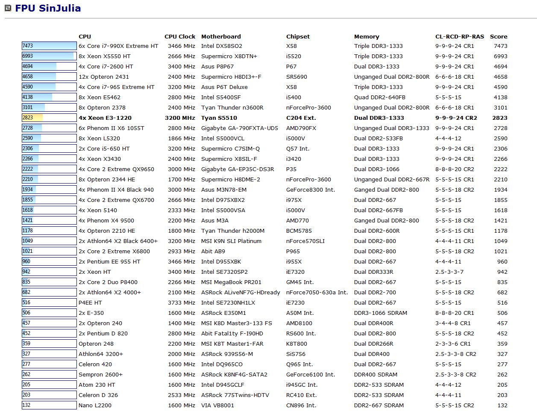This screenshot has height=412, width=537.
Task: Select the 4x Core 2 Extreme QX9650 entry
Action: tap(117, 169)
